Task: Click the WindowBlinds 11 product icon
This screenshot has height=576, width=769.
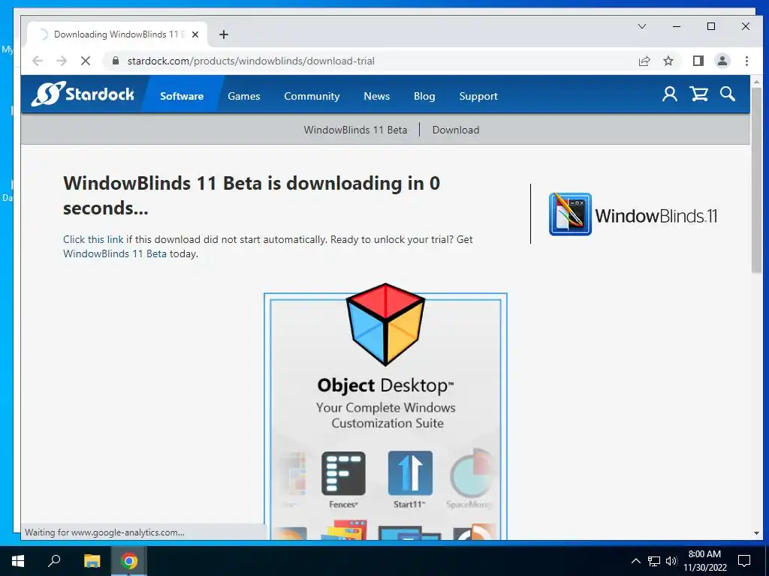Action: click(x=570, y=214)
